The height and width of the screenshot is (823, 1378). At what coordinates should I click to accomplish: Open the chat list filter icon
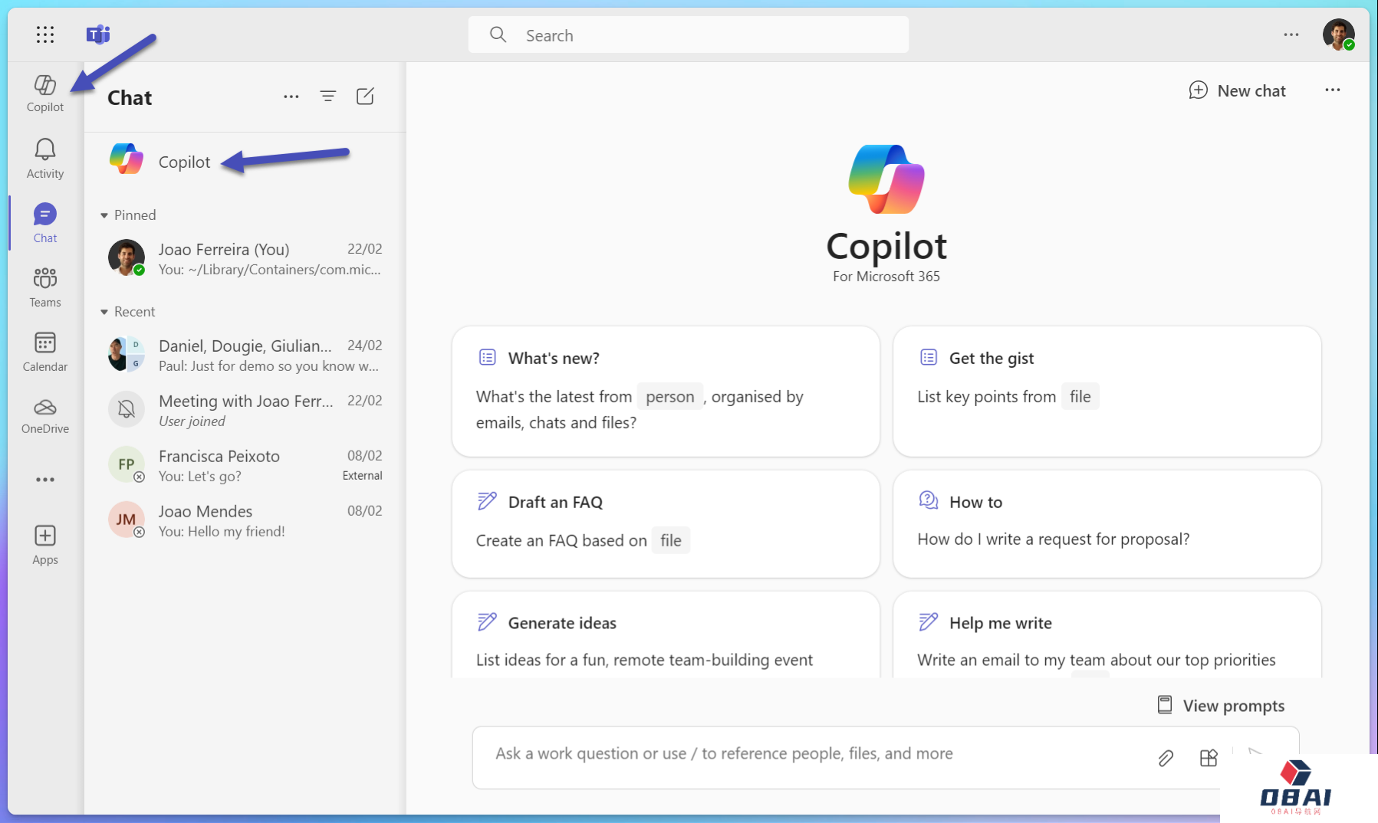point(328,97)
